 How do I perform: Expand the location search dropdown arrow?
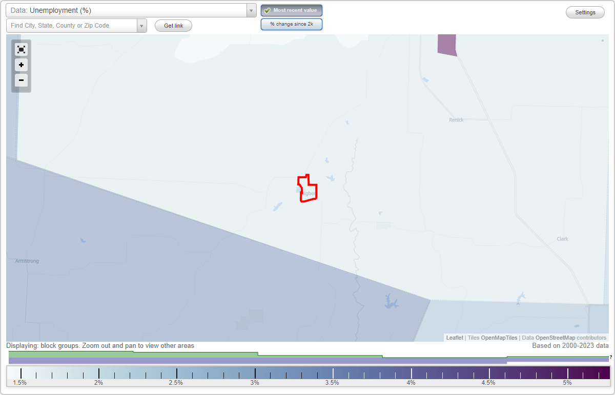142,26
